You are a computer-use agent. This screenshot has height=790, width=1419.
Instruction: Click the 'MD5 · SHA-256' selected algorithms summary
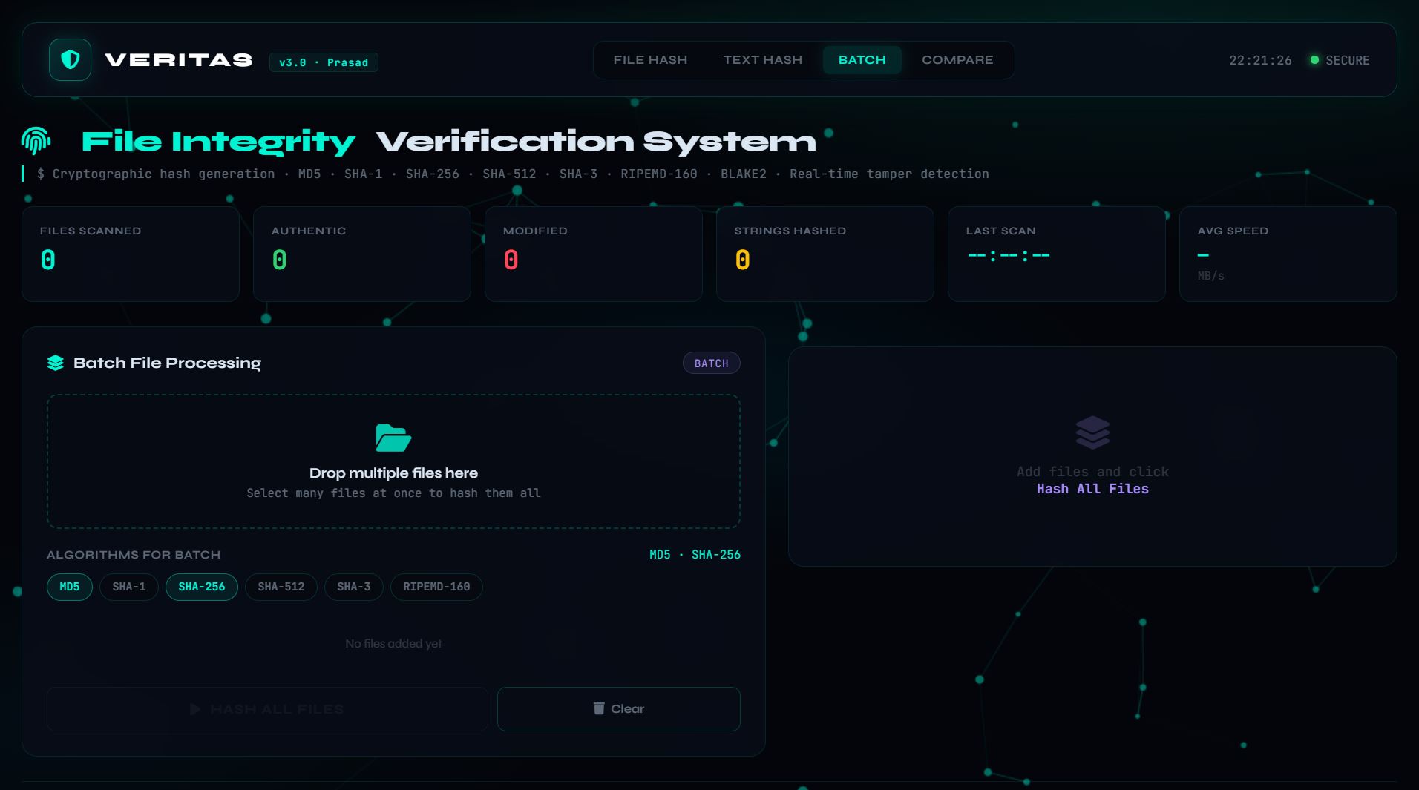[695, 554]
